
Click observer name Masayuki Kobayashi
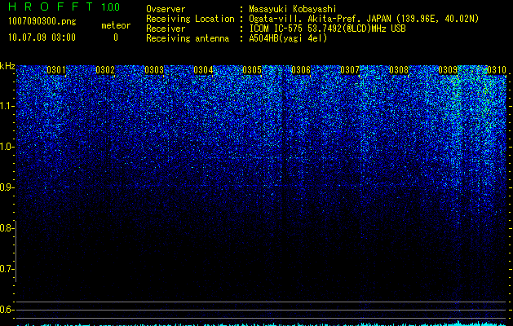coord(293,9)
